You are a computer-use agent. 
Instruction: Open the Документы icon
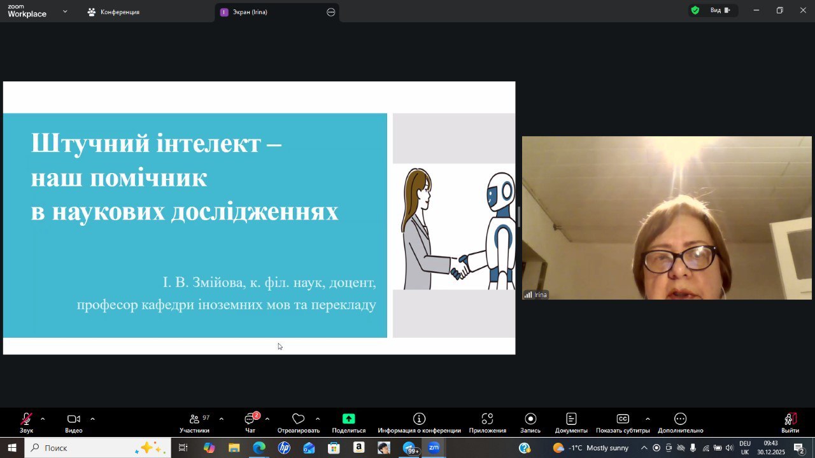tap(571, 419)
